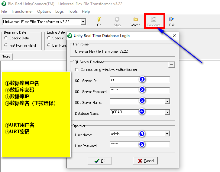The height and width of the screenshot is (172, 220).
Task: Click the Exit toolbar icon
Action: (x=171, y=19)
